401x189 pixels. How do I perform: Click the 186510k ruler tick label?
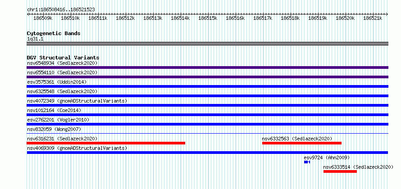coord(70,18)
